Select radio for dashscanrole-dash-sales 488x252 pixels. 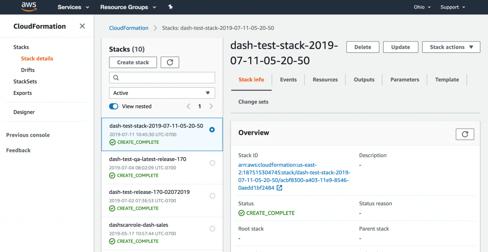coord(212,229)
